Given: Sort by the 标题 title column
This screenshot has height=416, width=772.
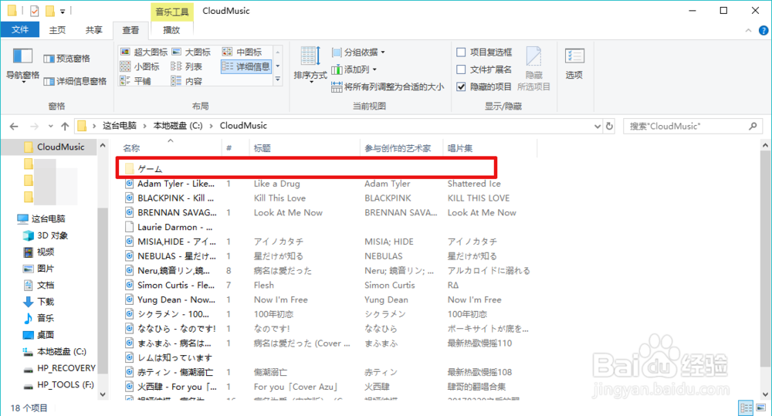Looking at the screenshot, I should pyautogui.click(x=304, y=148).
